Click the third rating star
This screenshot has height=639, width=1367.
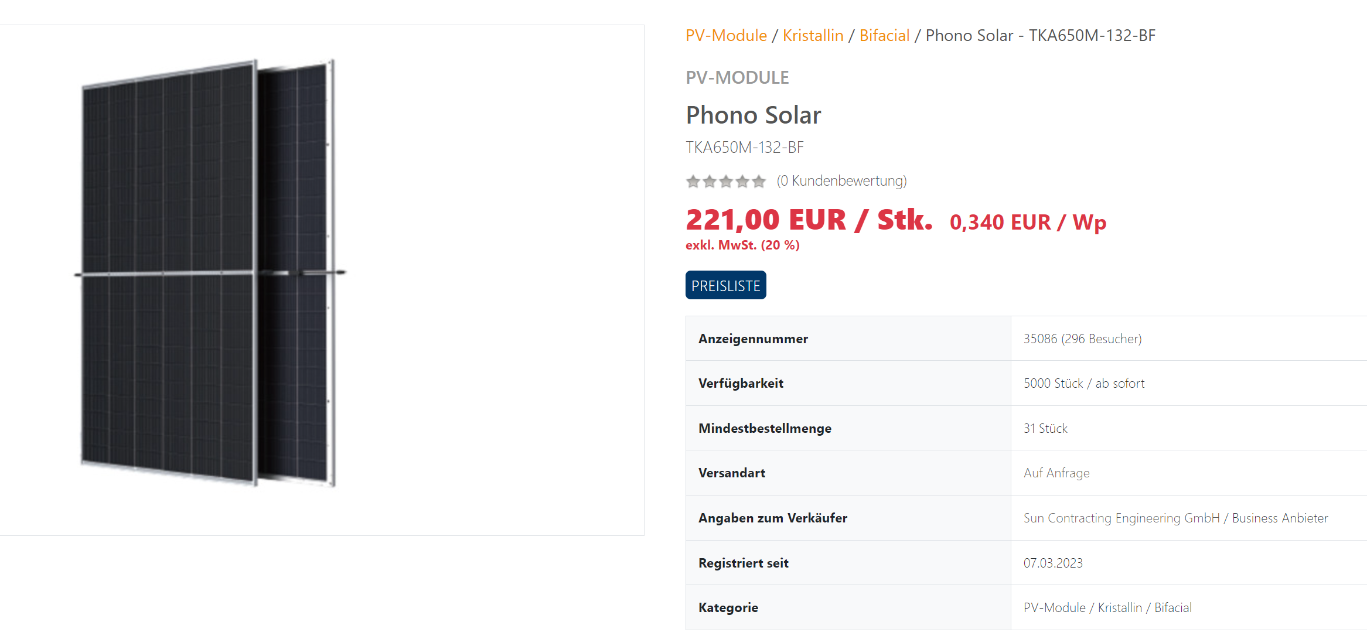[726, 182]
